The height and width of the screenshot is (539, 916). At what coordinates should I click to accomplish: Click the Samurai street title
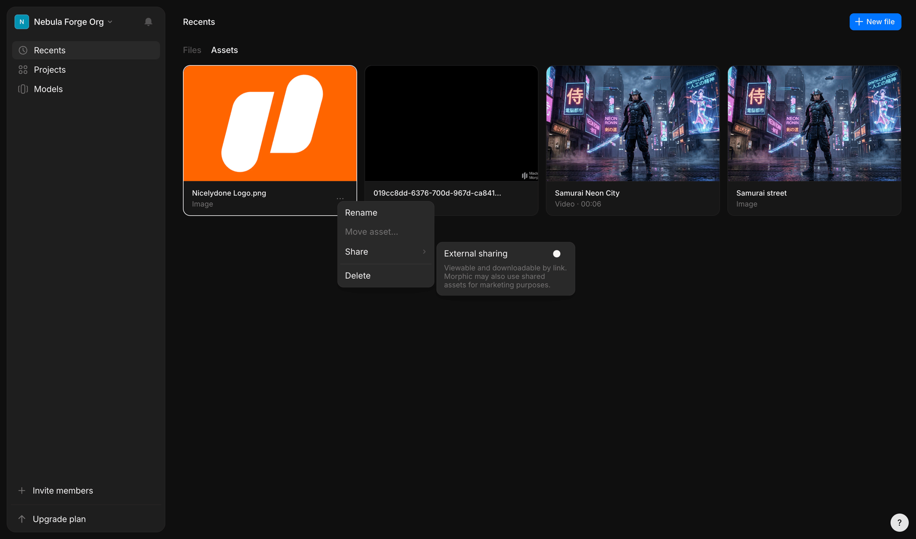coord(761,193)
